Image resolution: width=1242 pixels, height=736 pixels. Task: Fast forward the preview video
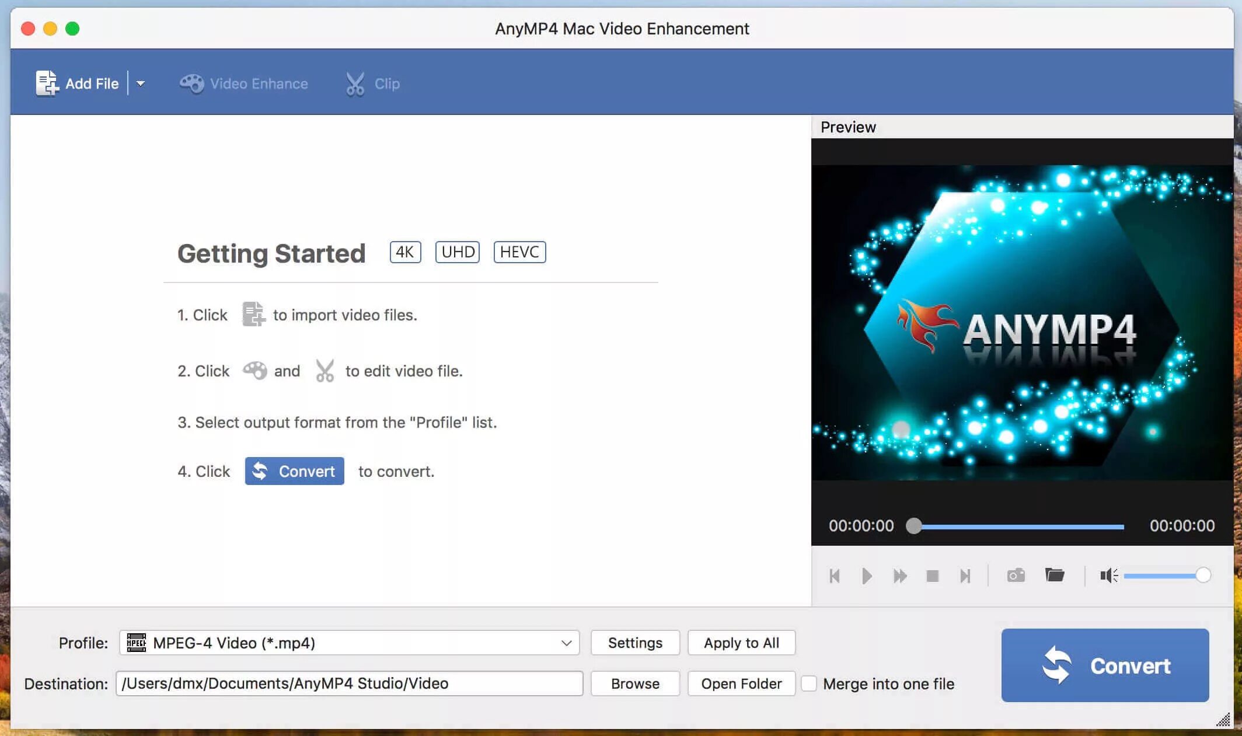[x=900, y=576]
